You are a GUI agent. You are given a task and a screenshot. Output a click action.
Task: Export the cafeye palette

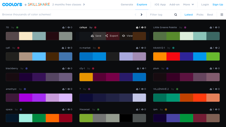pos(112,36)
